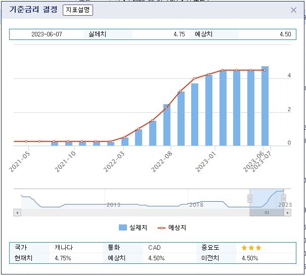Close the 기준금리 결정 popup
Viewport: 306px width, 276px height.
[293, 10]
